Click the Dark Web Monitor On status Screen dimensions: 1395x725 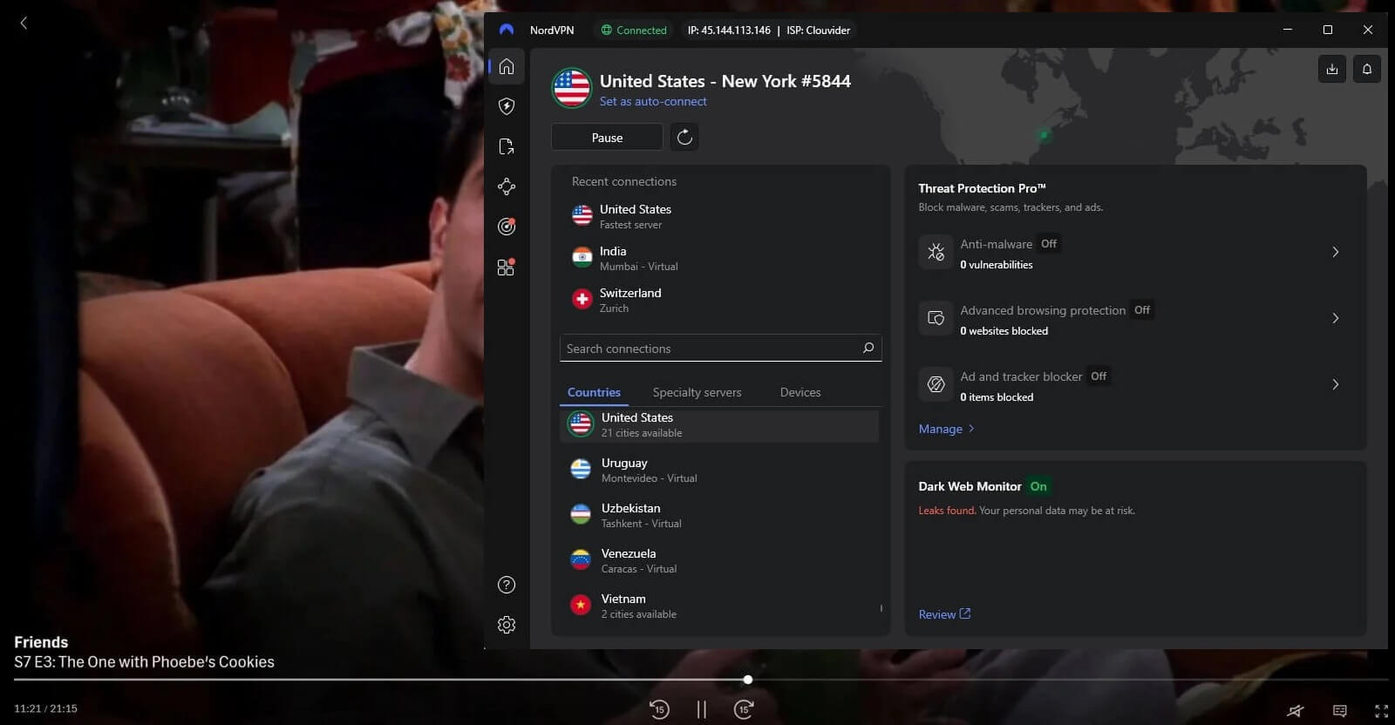point(1038,486)
